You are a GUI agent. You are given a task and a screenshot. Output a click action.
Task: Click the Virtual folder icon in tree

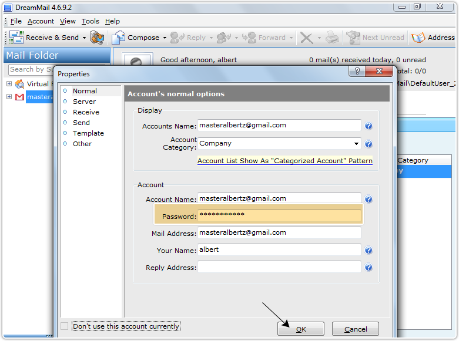[19, 84]
